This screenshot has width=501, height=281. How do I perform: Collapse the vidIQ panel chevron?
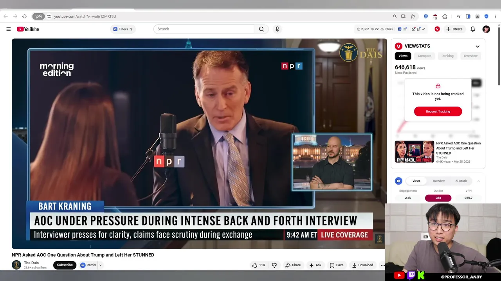click(x=478, y=181)
